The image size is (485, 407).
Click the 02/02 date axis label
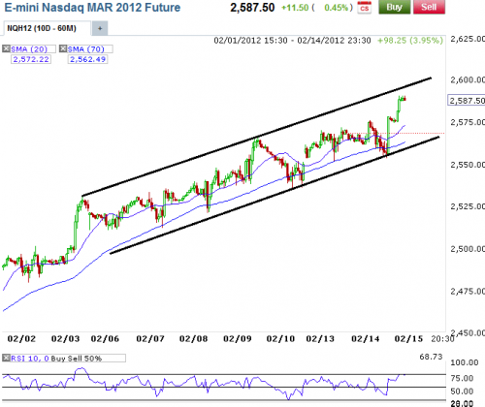point(21,339)
